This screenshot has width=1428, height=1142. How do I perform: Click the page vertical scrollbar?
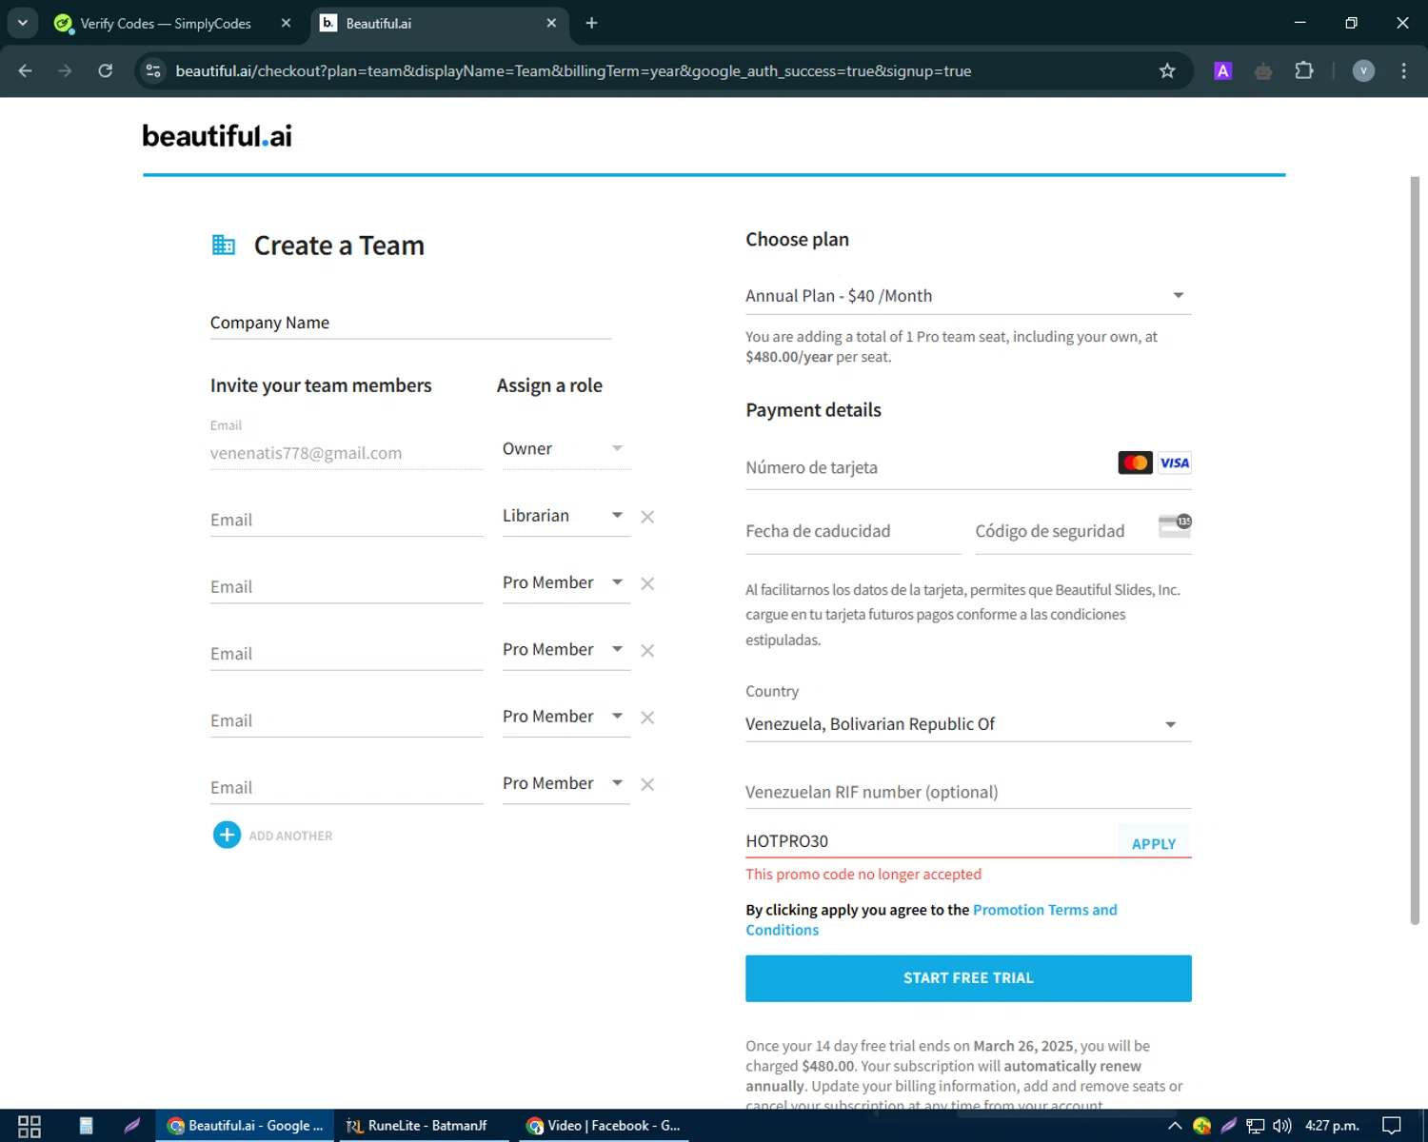(1415, 549)
